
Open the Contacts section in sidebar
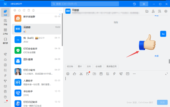click(5, 41)
